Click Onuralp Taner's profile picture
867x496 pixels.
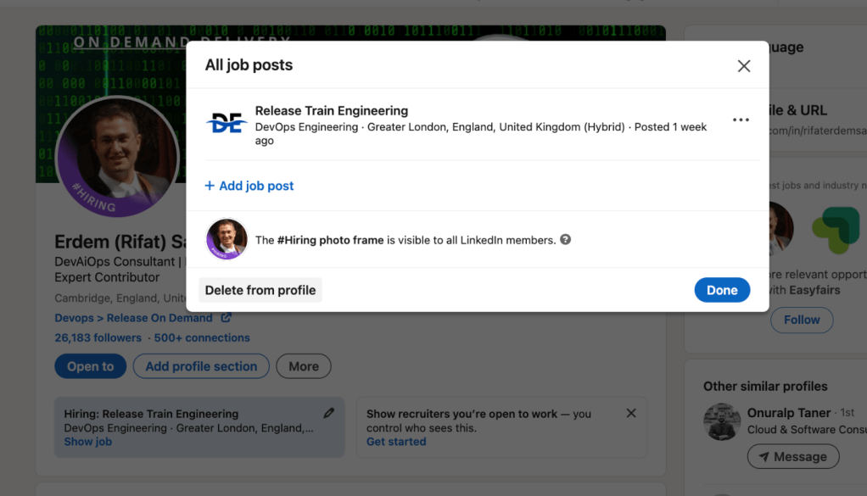[722, 421]
